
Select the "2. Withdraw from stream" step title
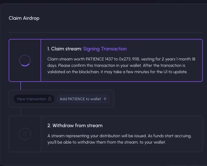point(75,126)
